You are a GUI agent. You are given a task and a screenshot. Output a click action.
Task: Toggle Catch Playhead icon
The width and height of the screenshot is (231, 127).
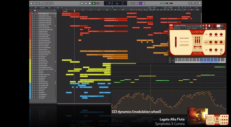61,8
